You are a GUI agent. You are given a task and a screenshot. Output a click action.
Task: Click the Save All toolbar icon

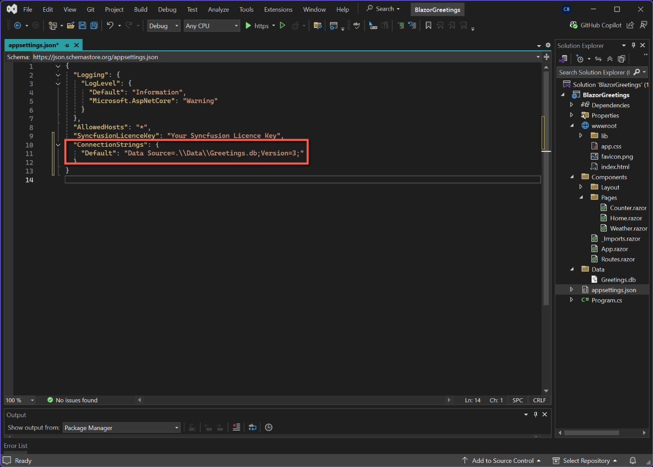click(x=94, y=26)
